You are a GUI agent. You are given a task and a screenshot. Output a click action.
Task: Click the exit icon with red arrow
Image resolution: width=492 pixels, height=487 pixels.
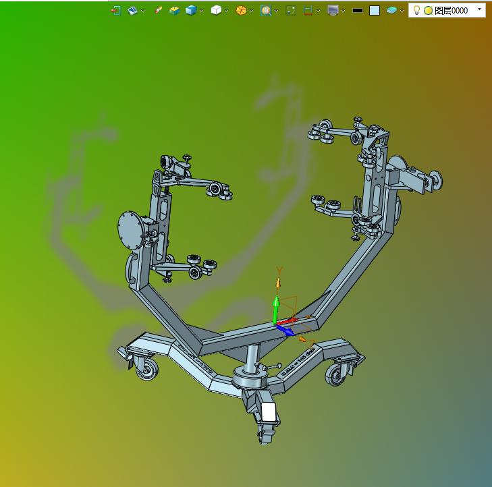coord(116,11)
